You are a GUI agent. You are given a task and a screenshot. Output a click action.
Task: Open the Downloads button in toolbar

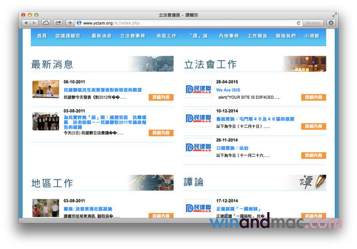tap(331, 23)
